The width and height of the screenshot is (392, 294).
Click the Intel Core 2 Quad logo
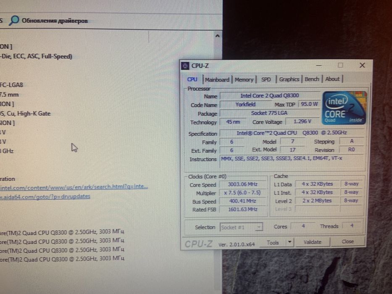(x=344, y=108)
